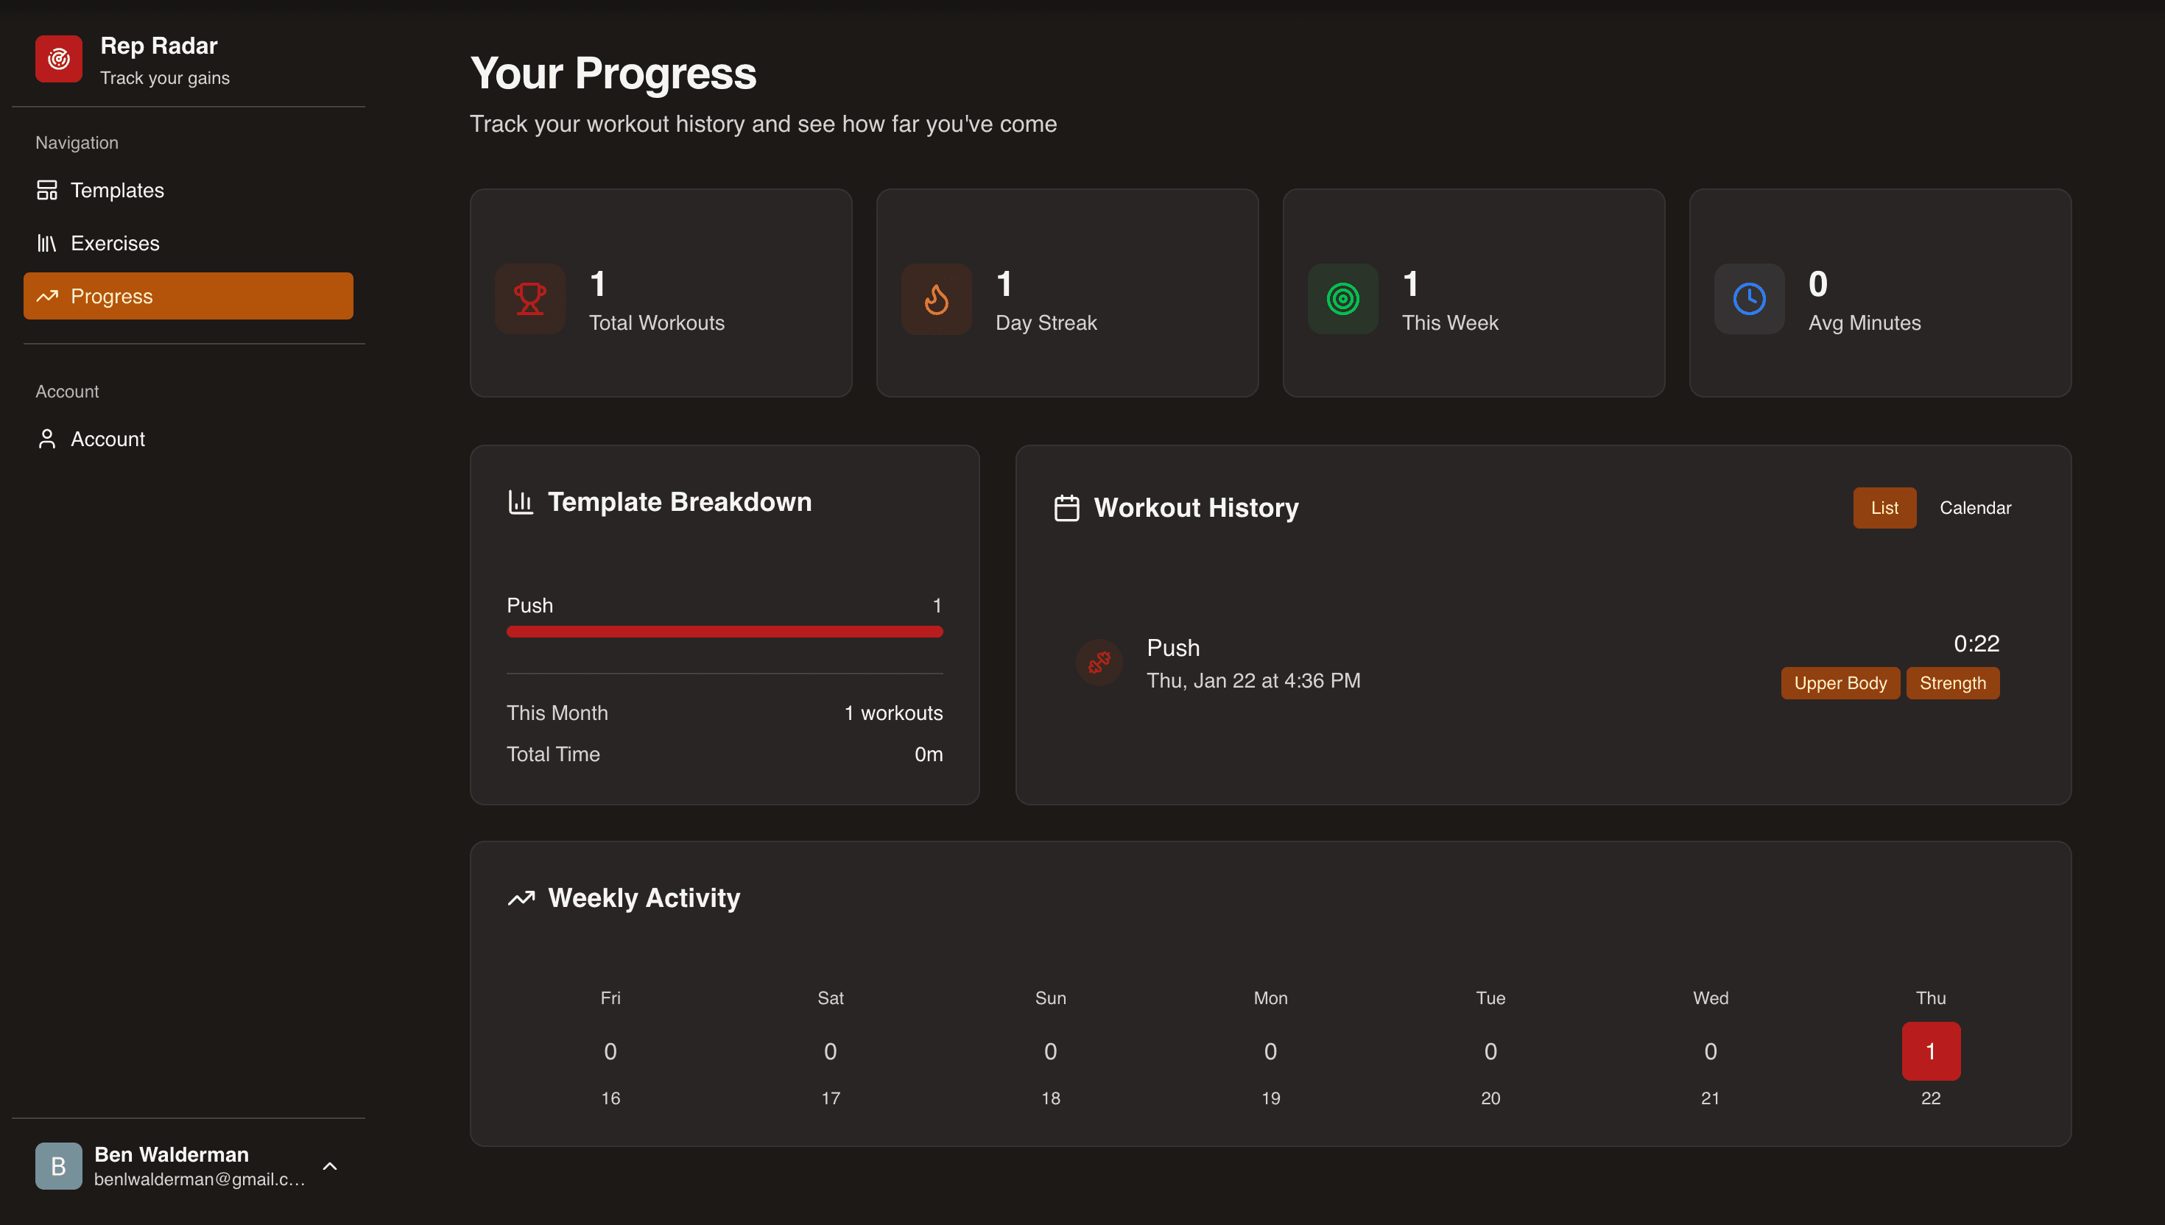
Task: Go to the Account page
Action: point(189,439)
